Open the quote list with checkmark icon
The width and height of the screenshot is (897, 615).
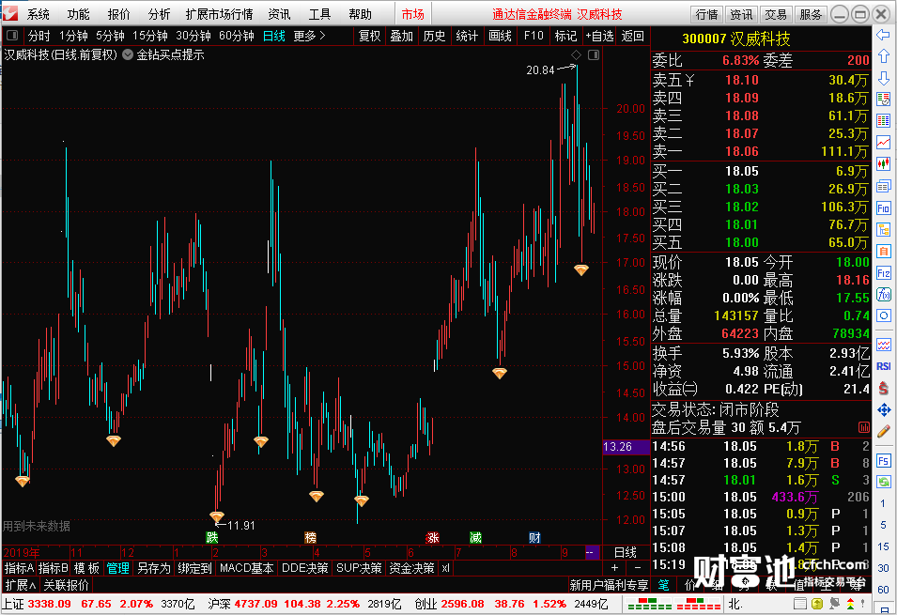point(883,100)
